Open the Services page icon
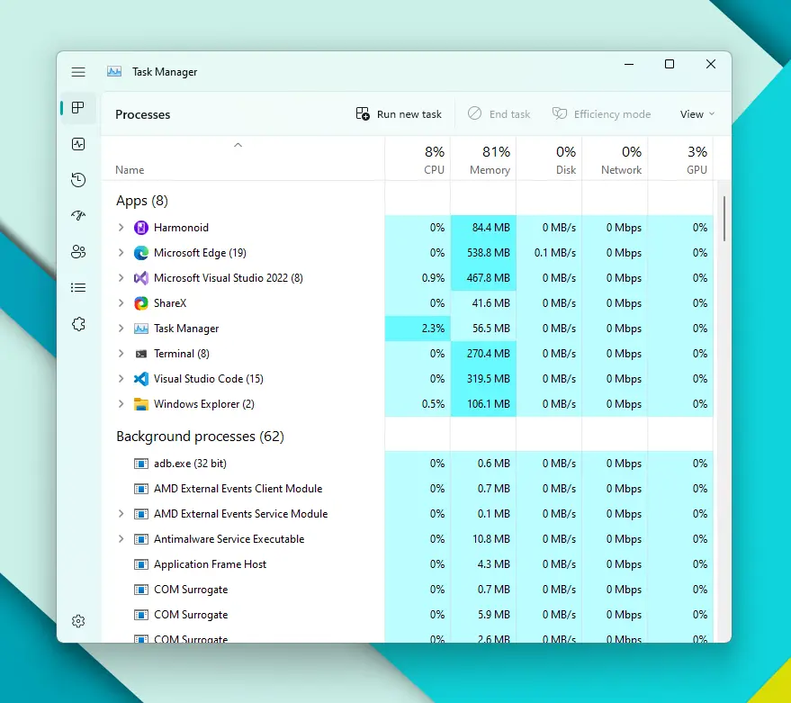This screenshot has width=791, height=703. click(x=78, y=324)
